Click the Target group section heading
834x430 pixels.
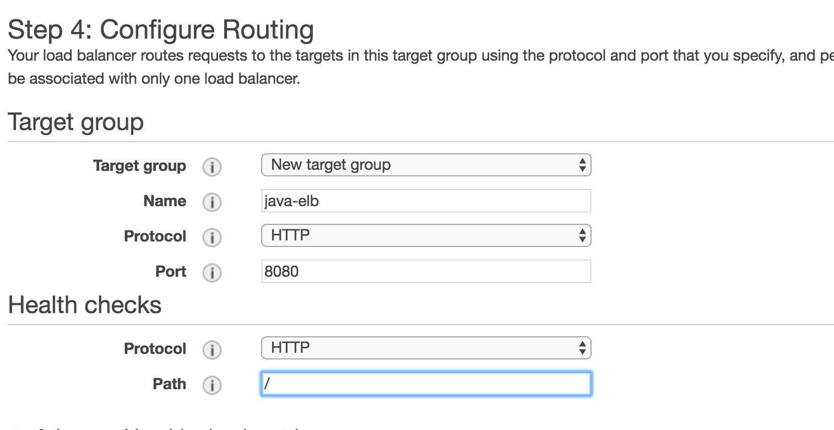coord(75,122)
